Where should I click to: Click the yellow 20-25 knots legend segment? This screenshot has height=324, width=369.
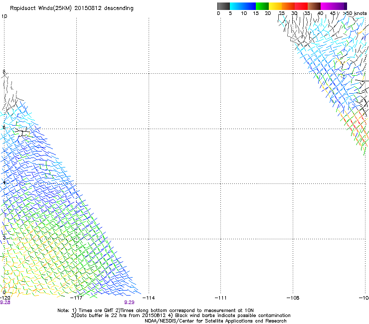click(275, 6)
